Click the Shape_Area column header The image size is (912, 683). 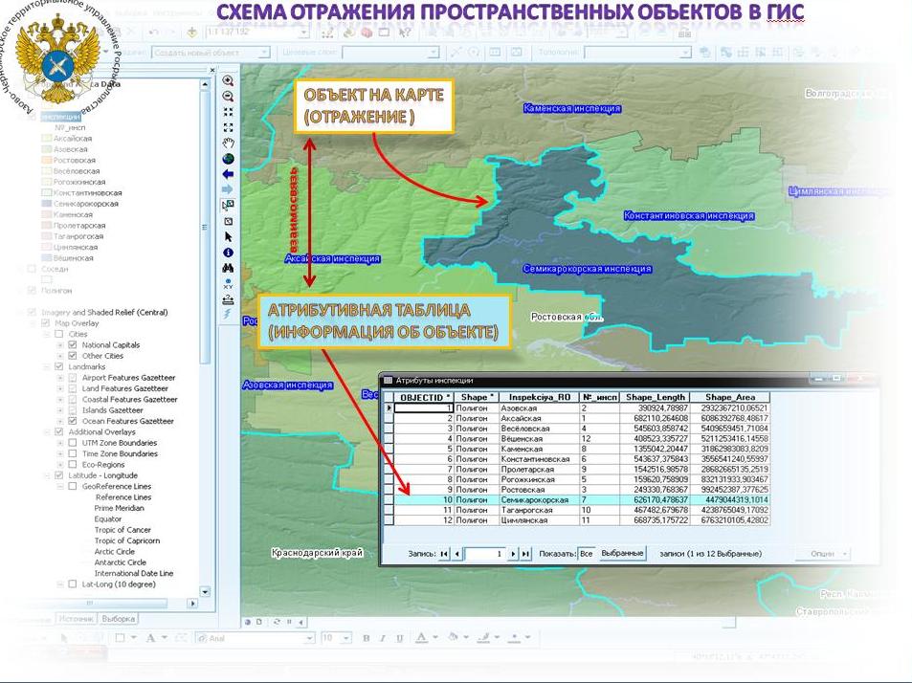point(730,398)
